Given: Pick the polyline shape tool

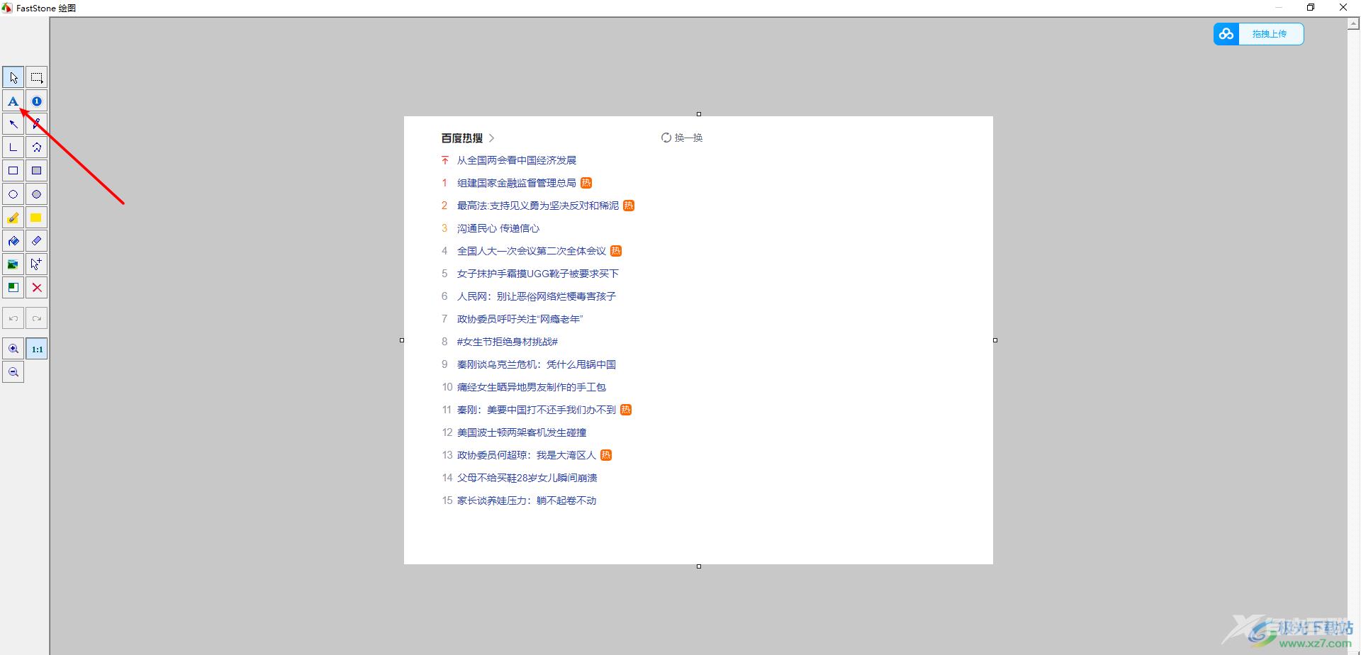Looking at the screenshot, I should [37, 147].
